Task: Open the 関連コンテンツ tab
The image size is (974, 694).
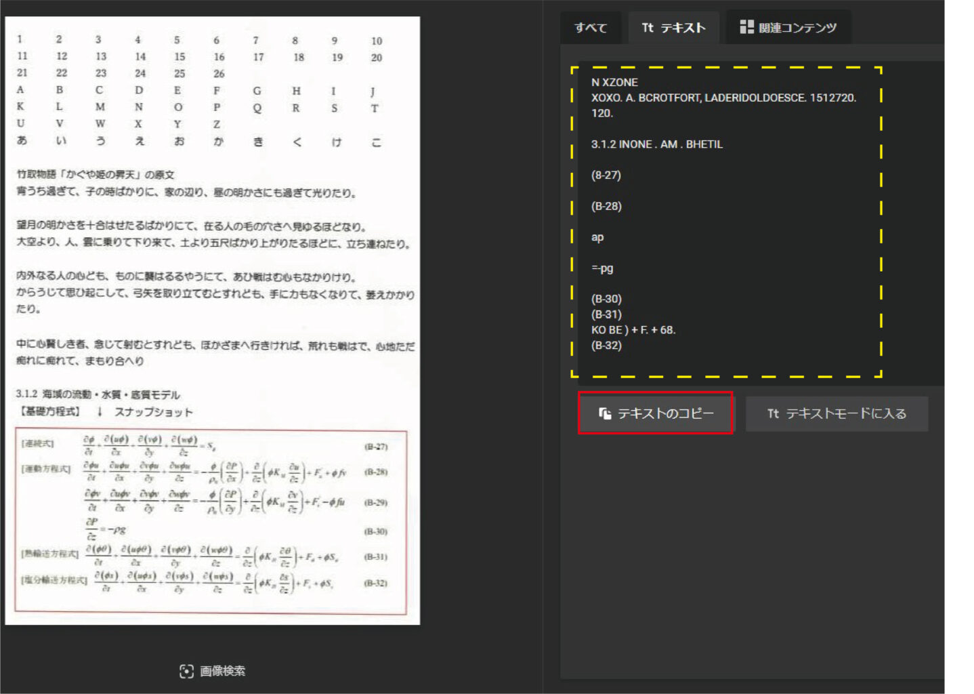Action: 797,28
